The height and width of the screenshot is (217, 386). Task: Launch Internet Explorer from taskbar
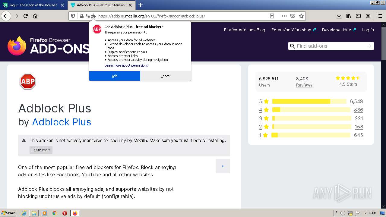coord(24,213)
